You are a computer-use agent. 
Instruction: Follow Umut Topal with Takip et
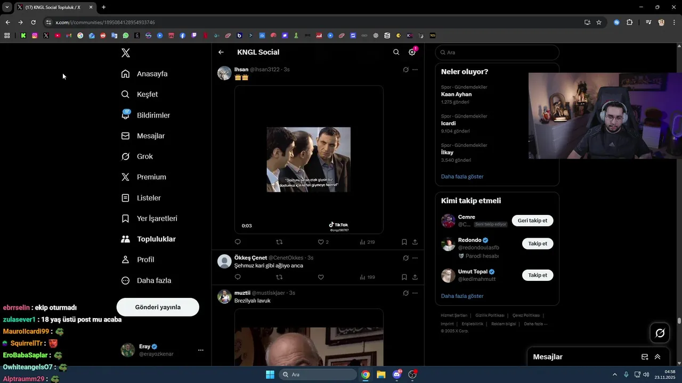(x=538, y=275)
